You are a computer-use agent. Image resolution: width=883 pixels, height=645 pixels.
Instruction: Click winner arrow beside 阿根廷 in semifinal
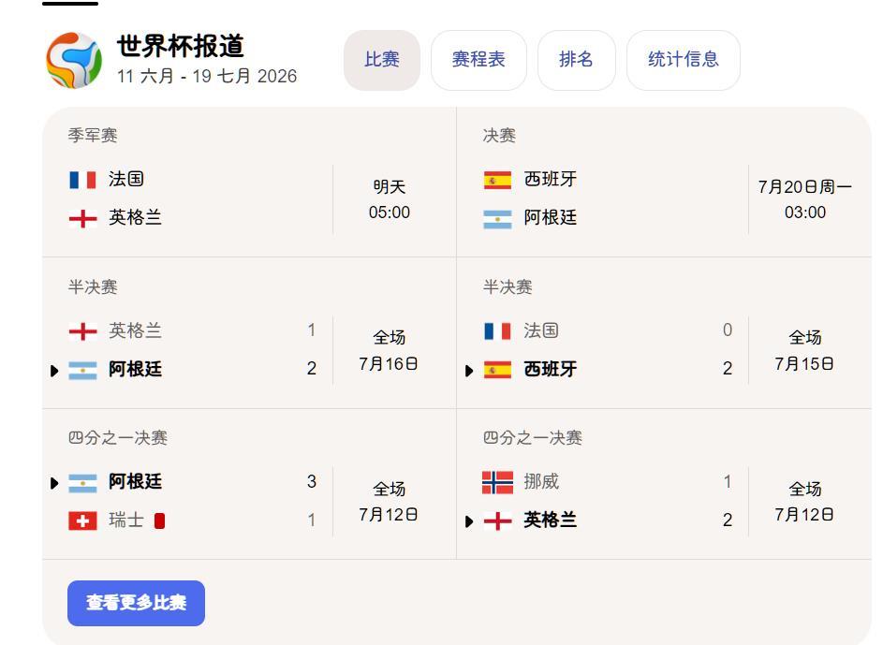[x=54, y=371]
